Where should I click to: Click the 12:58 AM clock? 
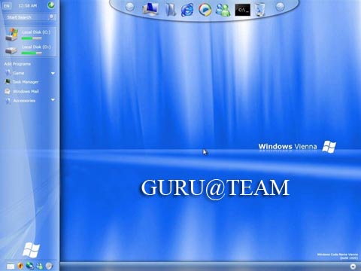[28, 5]
